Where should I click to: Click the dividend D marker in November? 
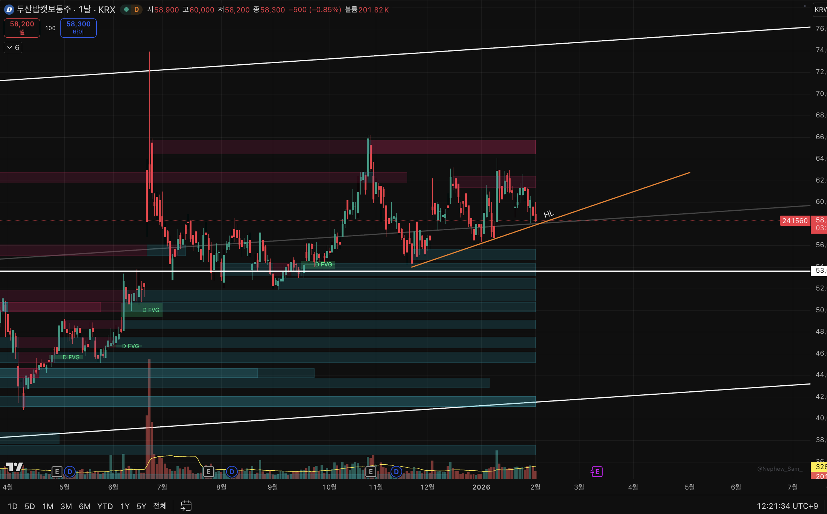(x=396, y=471)
